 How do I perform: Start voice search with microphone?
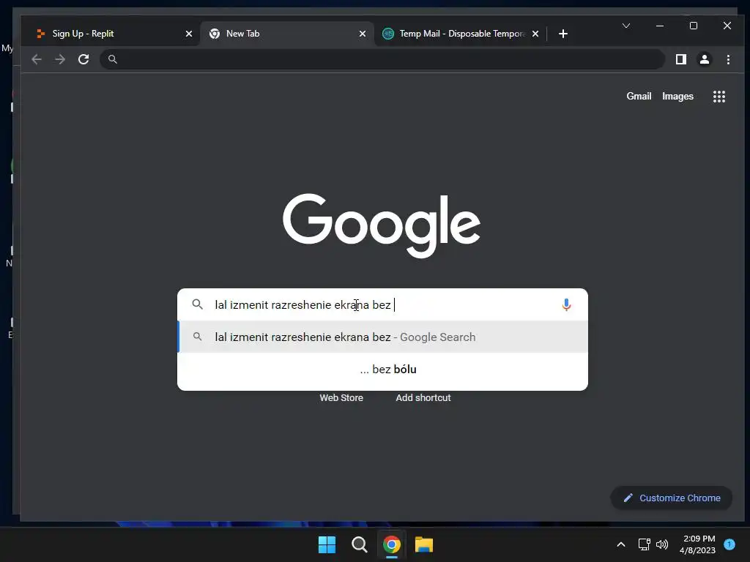point(566,304)
